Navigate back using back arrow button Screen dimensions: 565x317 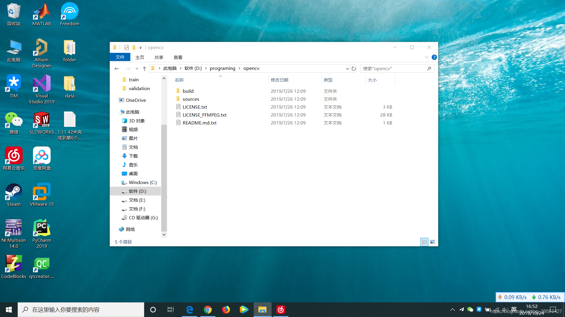pyautogui.click(x=117, y=68)
